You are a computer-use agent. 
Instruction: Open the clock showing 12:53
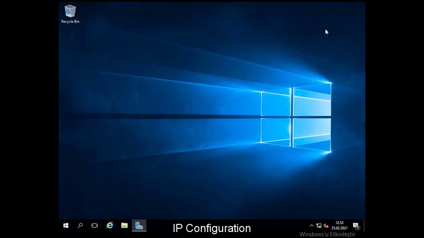click(x=339, y=225)
